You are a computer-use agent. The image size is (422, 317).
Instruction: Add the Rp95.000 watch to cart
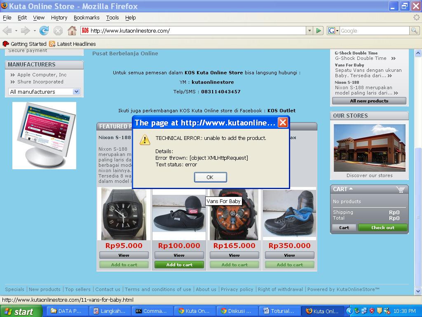[124, 265]
